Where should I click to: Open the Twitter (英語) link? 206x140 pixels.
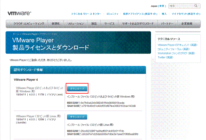pyautogui.click(x=166, y=57)
